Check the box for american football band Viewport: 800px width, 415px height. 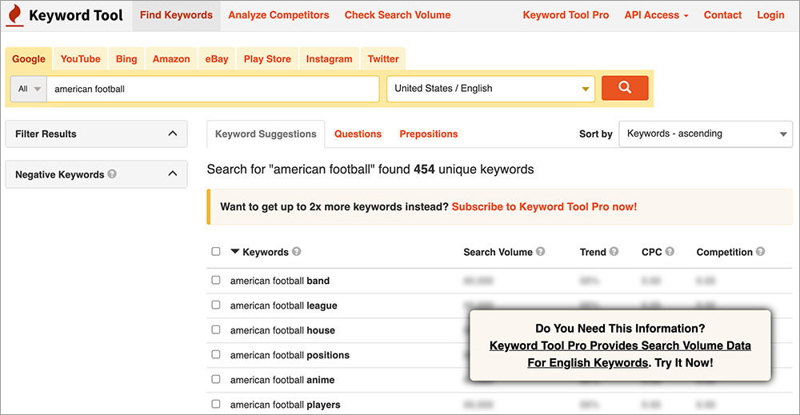(x=216, y=280)
